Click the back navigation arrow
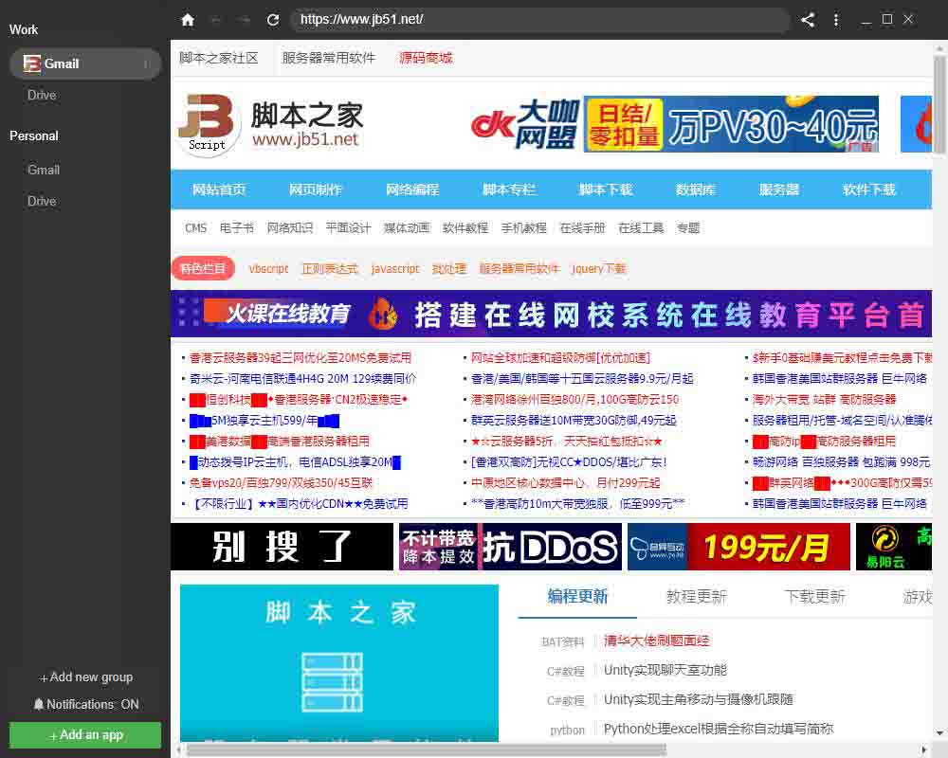This screenshot has height=758, width=948. point(216,19)
